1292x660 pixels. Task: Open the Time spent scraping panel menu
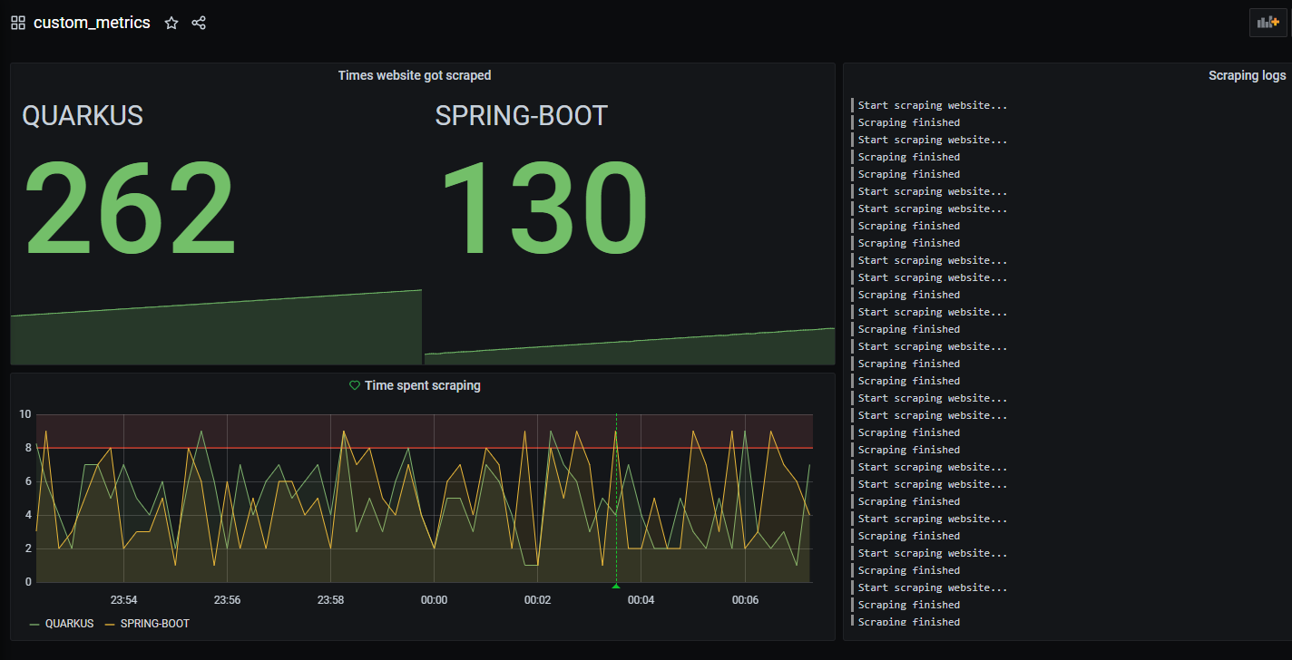tap(423, 385)
